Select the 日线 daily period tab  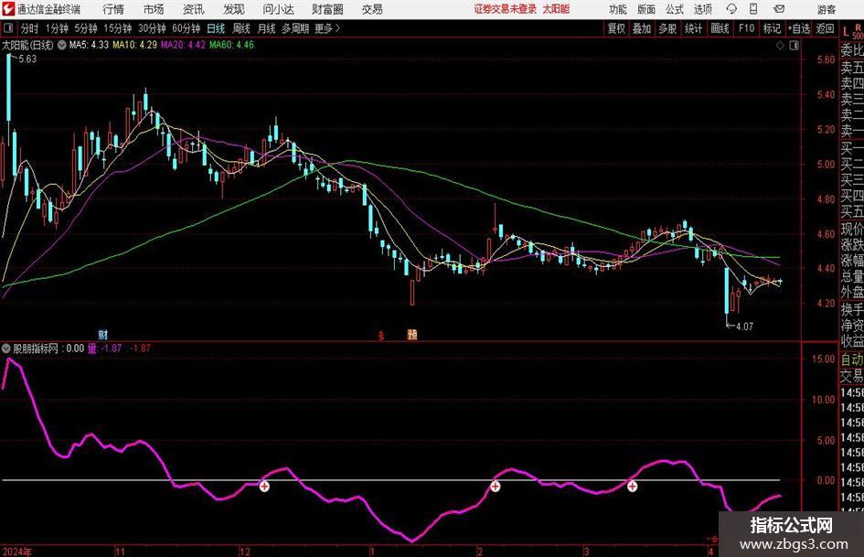[x=216, y=28]
